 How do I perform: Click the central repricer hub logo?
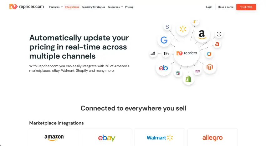coord(187,53)
